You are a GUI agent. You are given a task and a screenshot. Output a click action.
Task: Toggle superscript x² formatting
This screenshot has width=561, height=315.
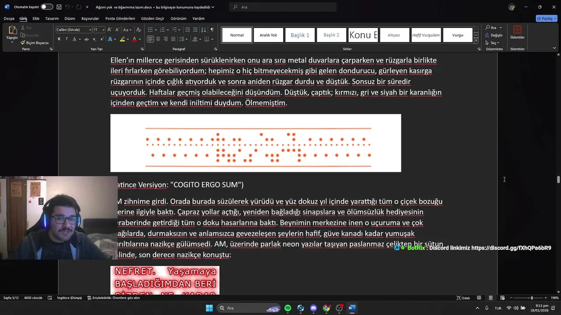[101, 39]
